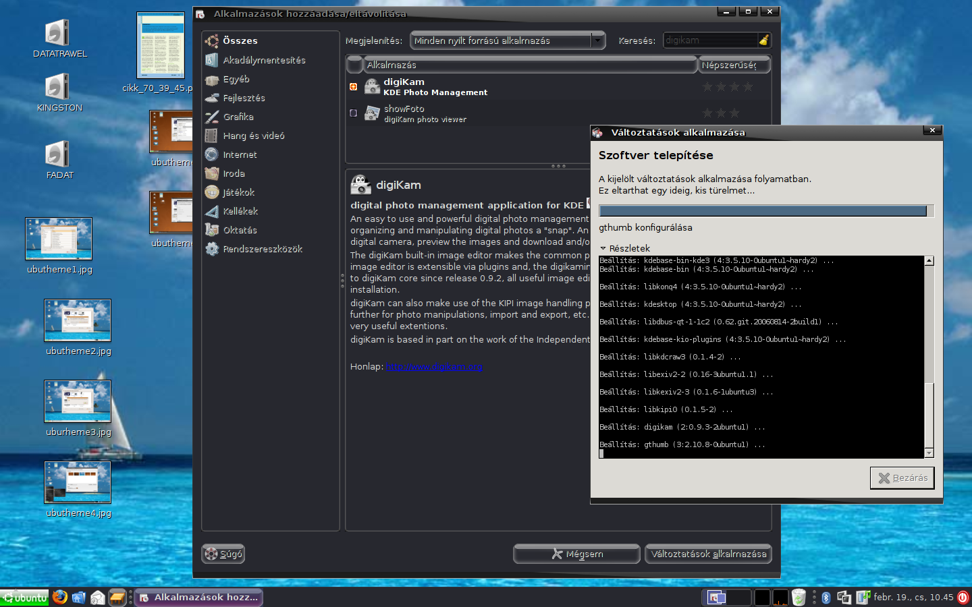Select the Internet category
972x607 pixels.
click(270, 154)
